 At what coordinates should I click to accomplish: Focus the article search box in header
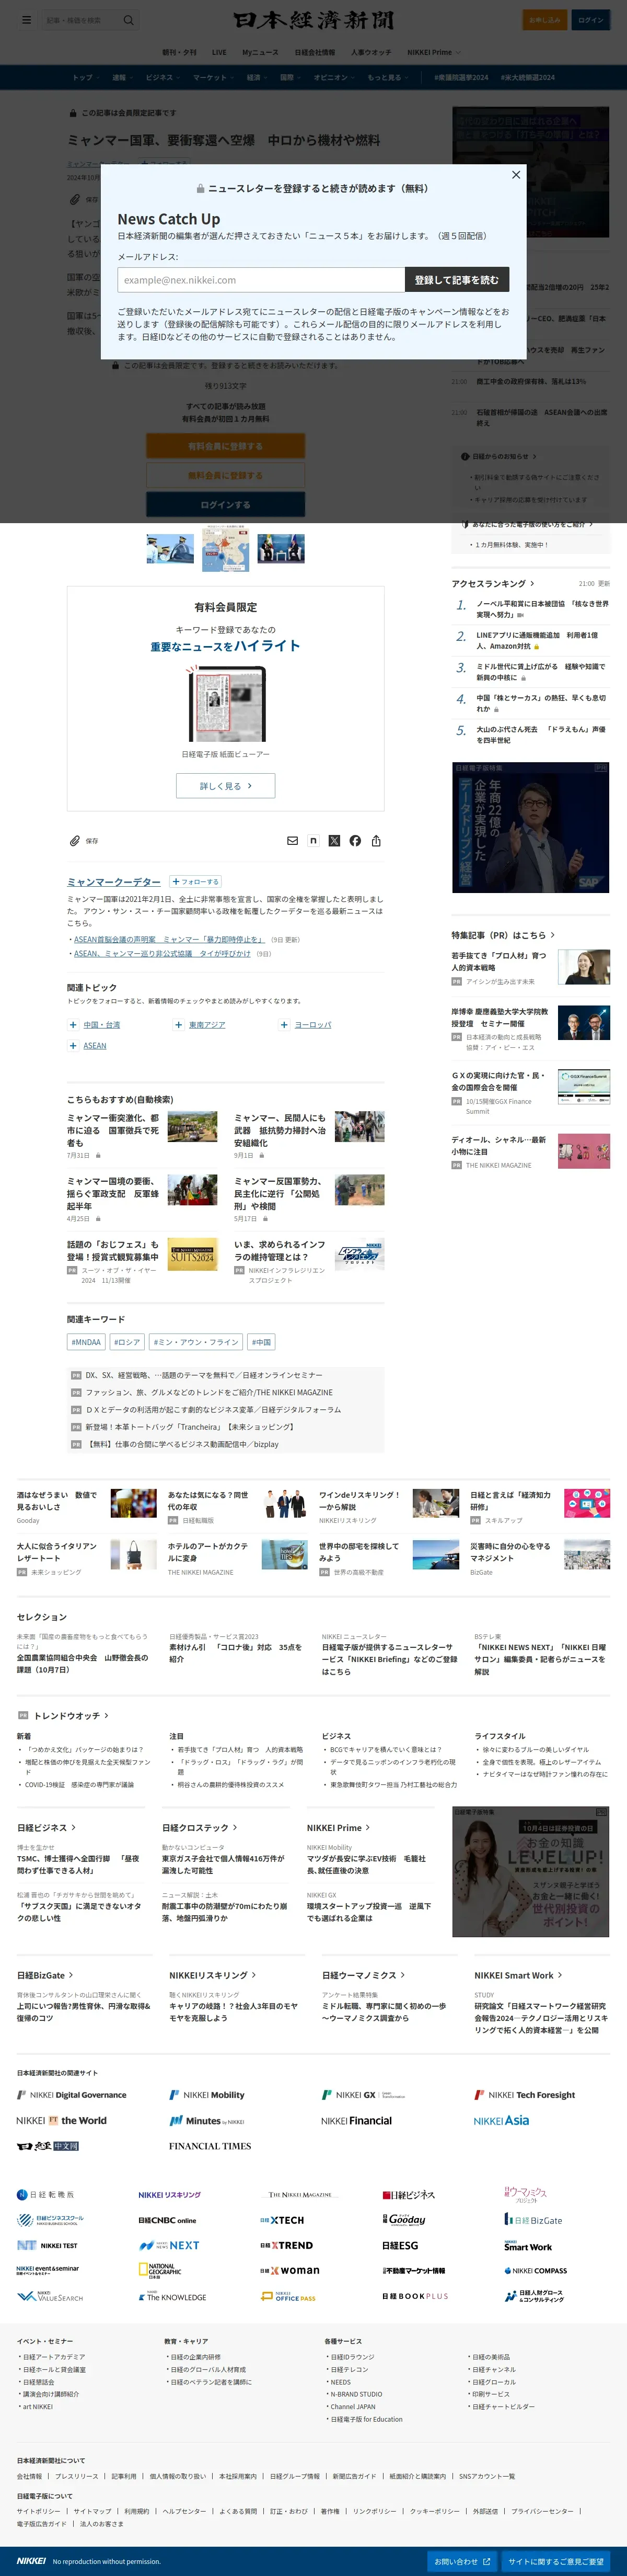pyautogui.click(x=82, y=20)
